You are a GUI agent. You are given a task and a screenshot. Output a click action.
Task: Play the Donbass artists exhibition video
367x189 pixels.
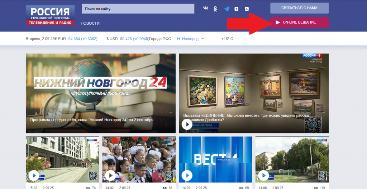pos(187,124)
